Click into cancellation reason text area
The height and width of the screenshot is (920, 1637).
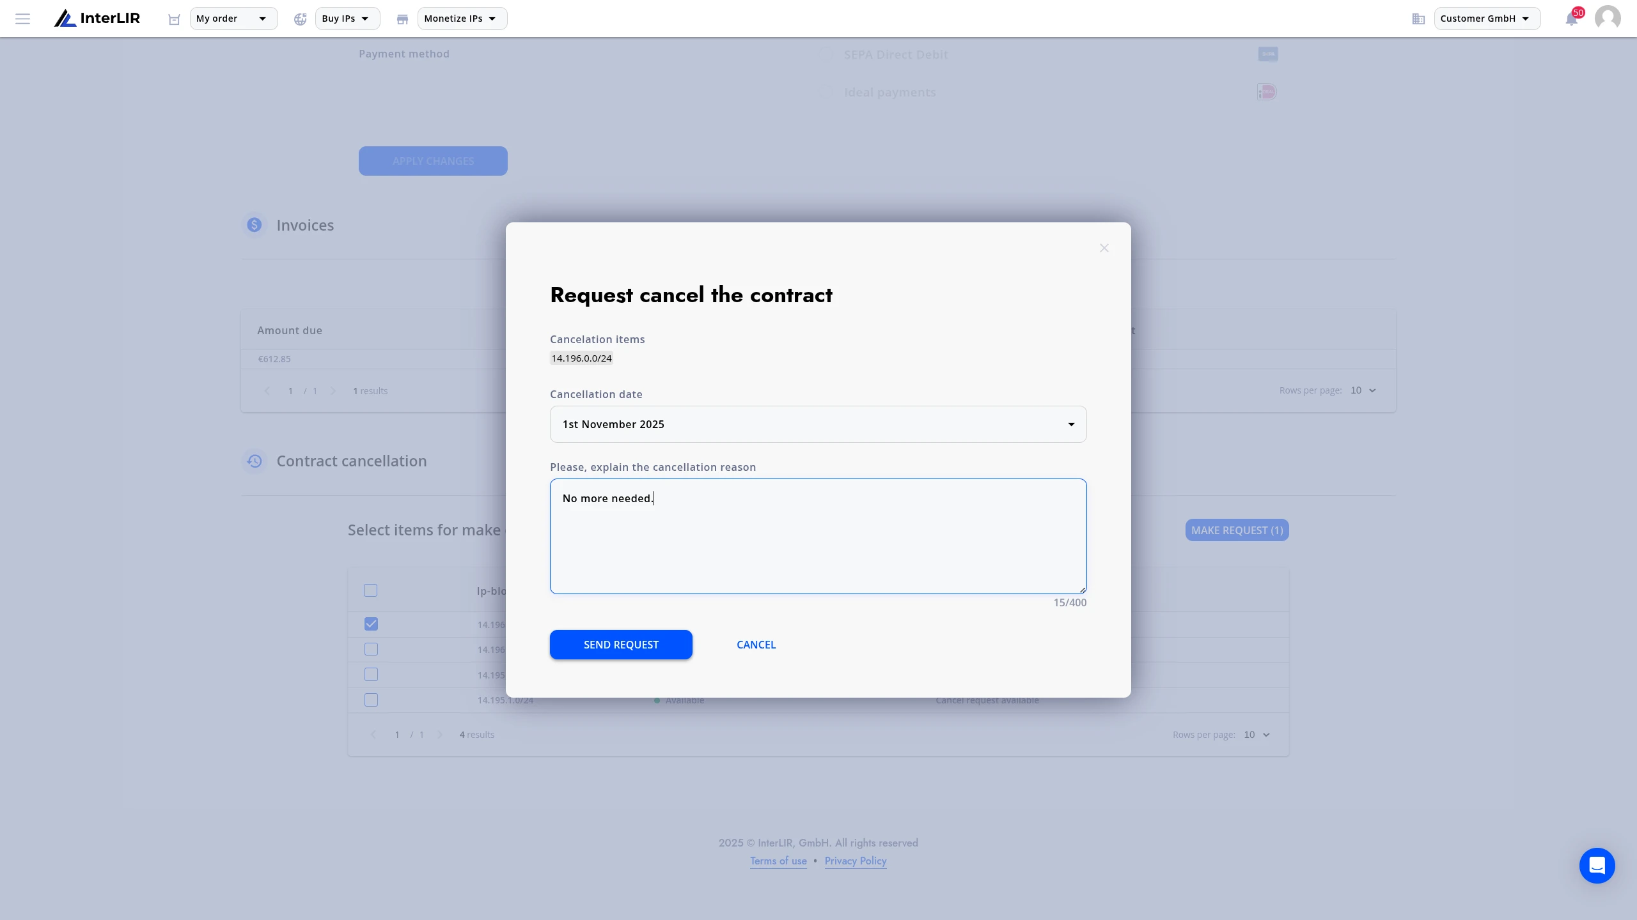coord(818,536)
